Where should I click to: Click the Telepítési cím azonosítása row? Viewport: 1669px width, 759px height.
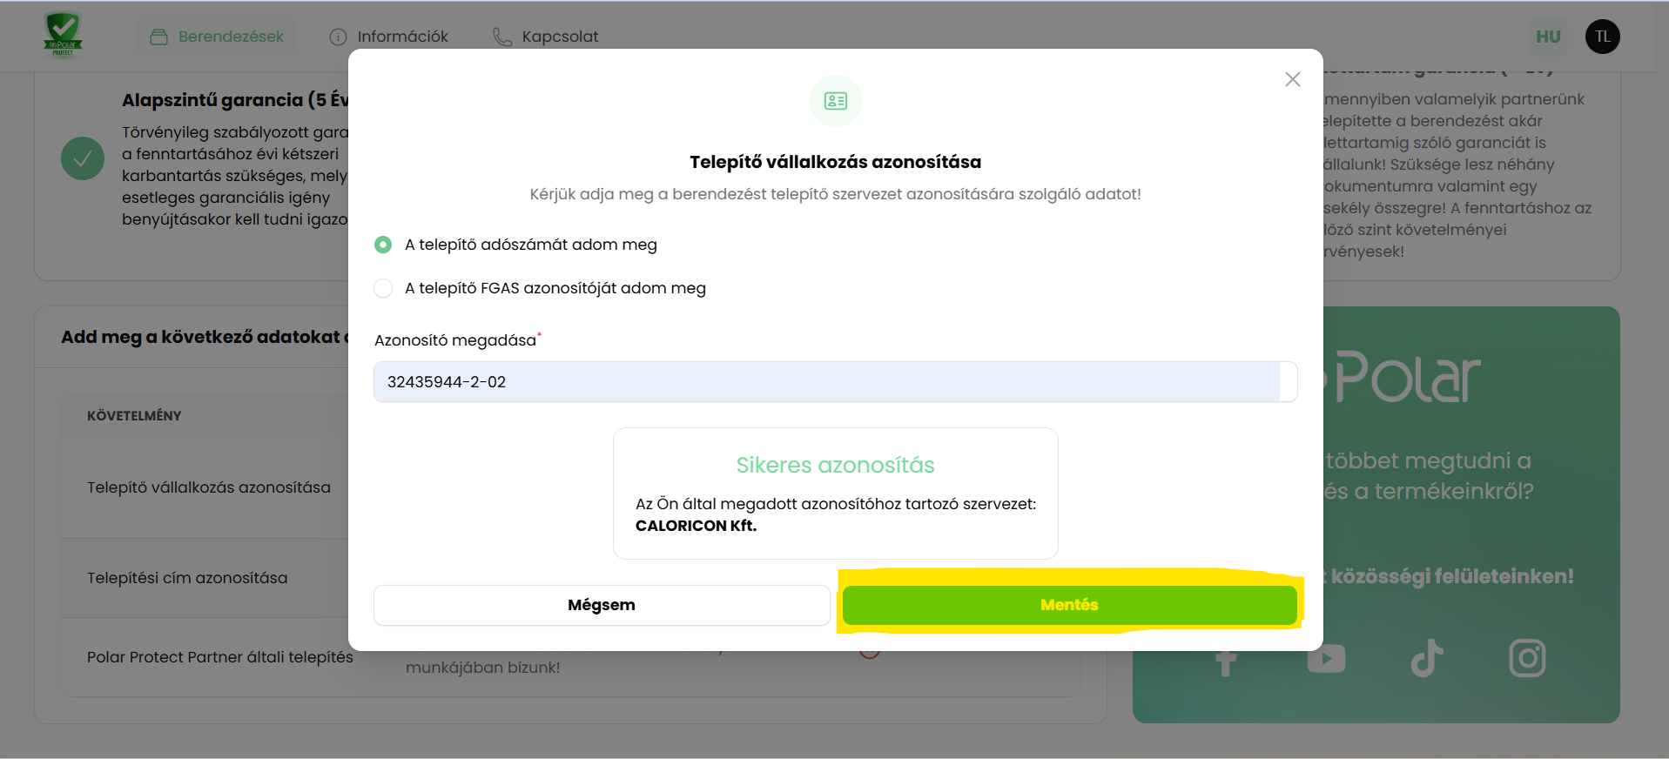point(187,578)
